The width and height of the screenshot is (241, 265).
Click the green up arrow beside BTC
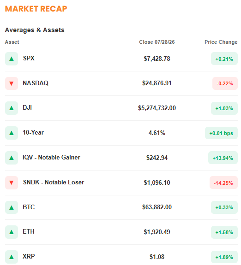tap(12, 207)
